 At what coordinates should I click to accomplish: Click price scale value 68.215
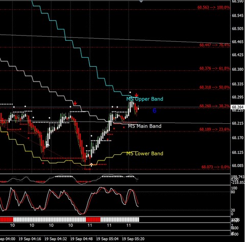(238, 123)
